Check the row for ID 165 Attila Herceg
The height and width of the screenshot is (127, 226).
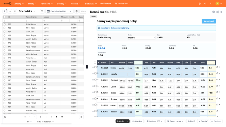coord(5,24)
